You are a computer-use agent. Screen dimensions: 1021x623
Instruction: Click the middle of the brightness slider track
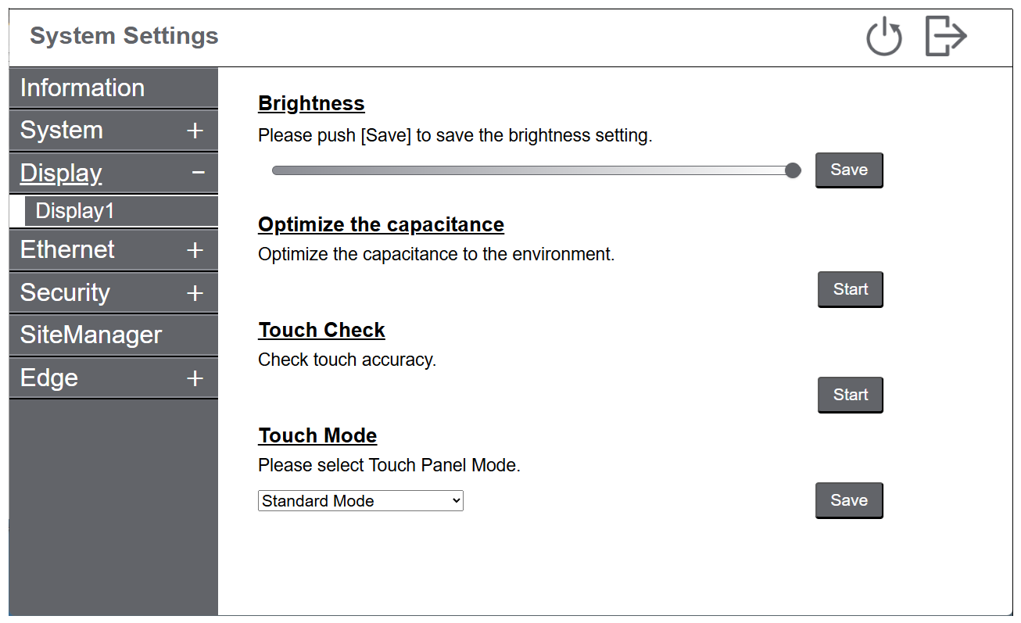532,170
